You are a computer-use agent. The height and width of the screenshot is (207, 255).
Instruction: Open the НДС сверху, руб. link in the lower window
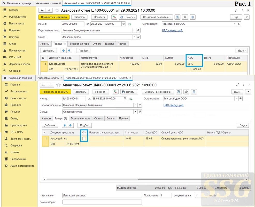(x=174, y=105)
